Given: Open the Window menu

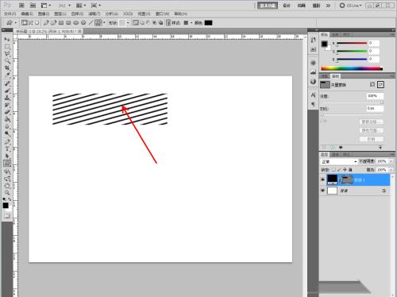Looking at the screenshot, I should click(x=162, y=13).
